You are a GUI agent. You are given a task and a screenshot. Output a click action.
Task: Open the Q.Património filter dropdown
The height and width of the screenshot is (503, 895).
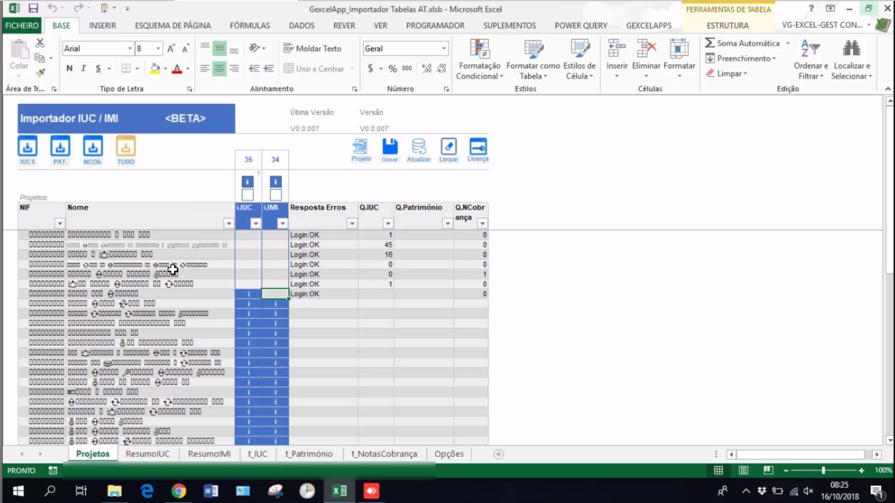coord(447,224)
